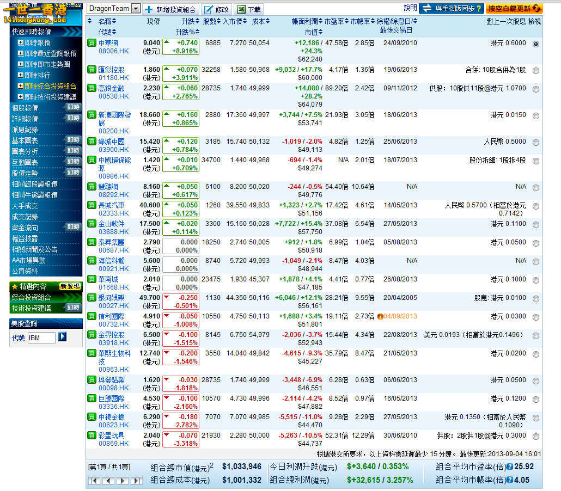Click the green buy icon for 匯彩控股
Viewport: 561px width, 491px height.
tap(92, 69)
